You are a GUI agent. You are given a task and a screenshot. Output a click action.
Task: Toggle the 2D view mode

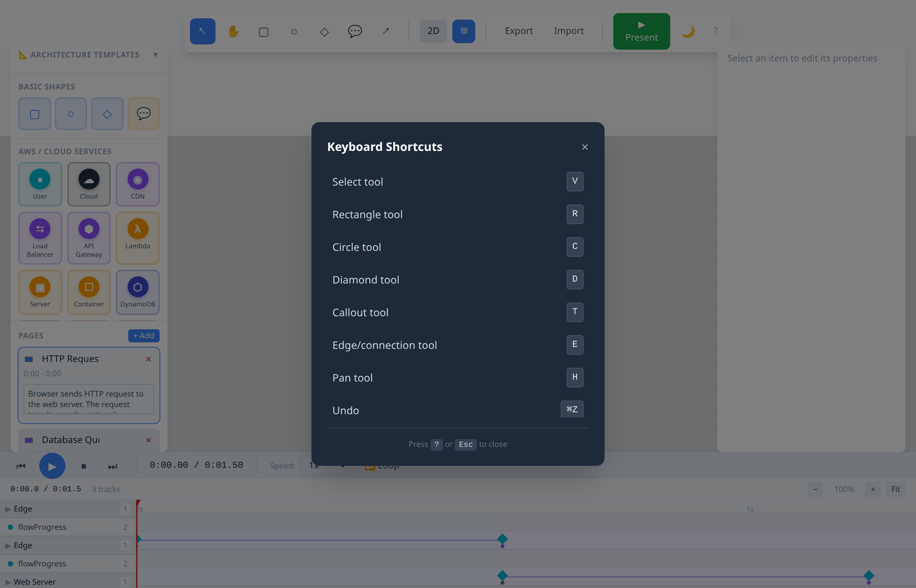[x=433, y=31]
